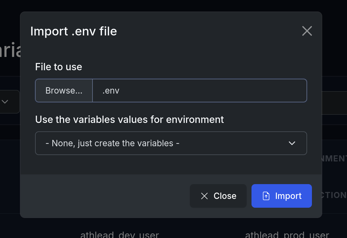Click the dialog title Import .env file
The image size is (347, 238).
tap(73, 31)
